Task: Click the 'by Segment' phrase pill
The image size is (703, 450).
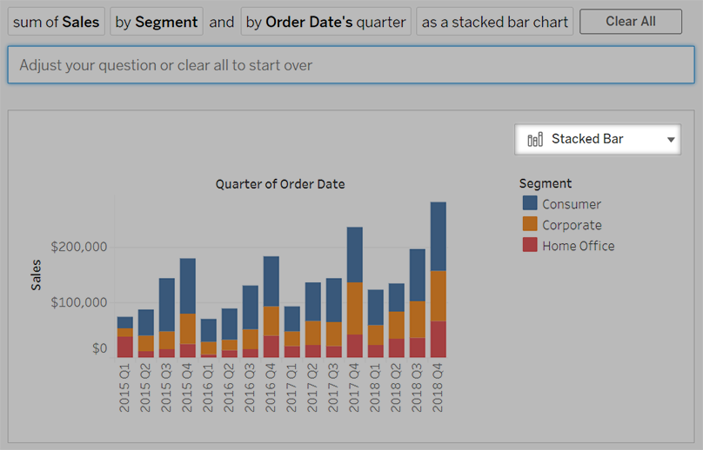Action: pos(157,22)
